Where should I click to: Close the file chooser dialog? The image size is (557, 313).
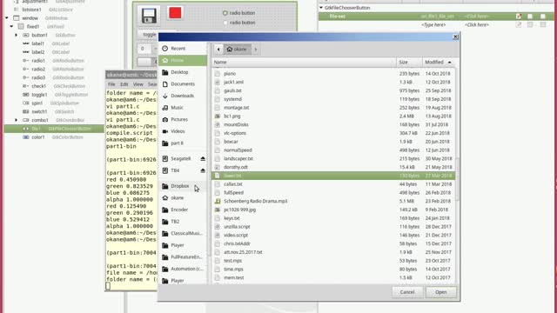pos(455,37)
